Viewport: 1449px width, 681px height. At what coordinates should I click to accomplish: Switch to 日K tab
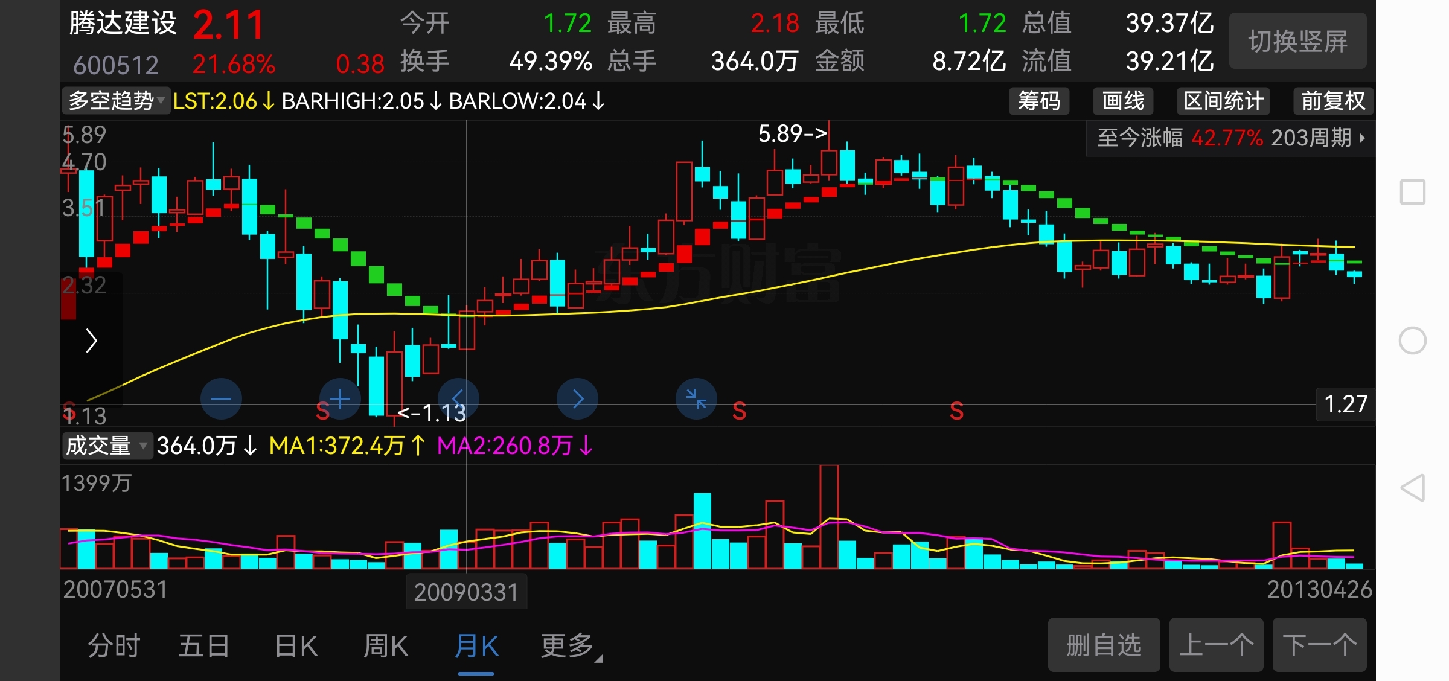point(295,646)
